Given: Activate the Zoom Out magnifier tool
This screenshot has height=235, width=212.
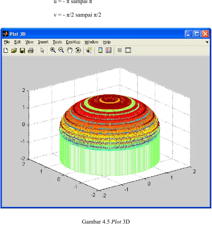Looking at the screenshot, I should (61, 50).
